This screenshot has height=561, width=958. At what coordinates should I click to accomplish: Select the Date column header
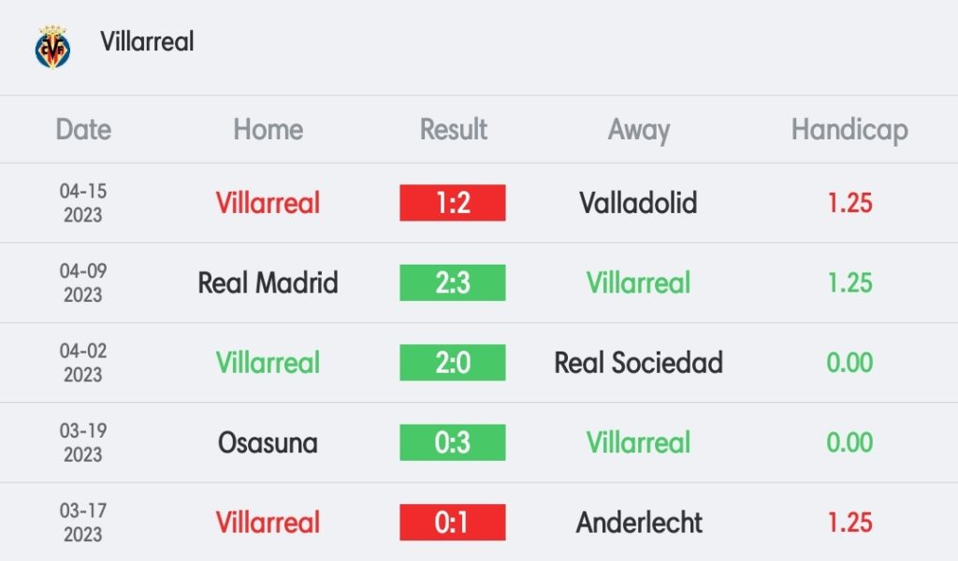coord(83,130)
